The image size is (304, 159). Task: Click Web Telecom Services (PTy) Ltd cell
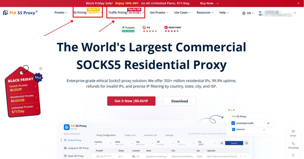pos(222,156)
